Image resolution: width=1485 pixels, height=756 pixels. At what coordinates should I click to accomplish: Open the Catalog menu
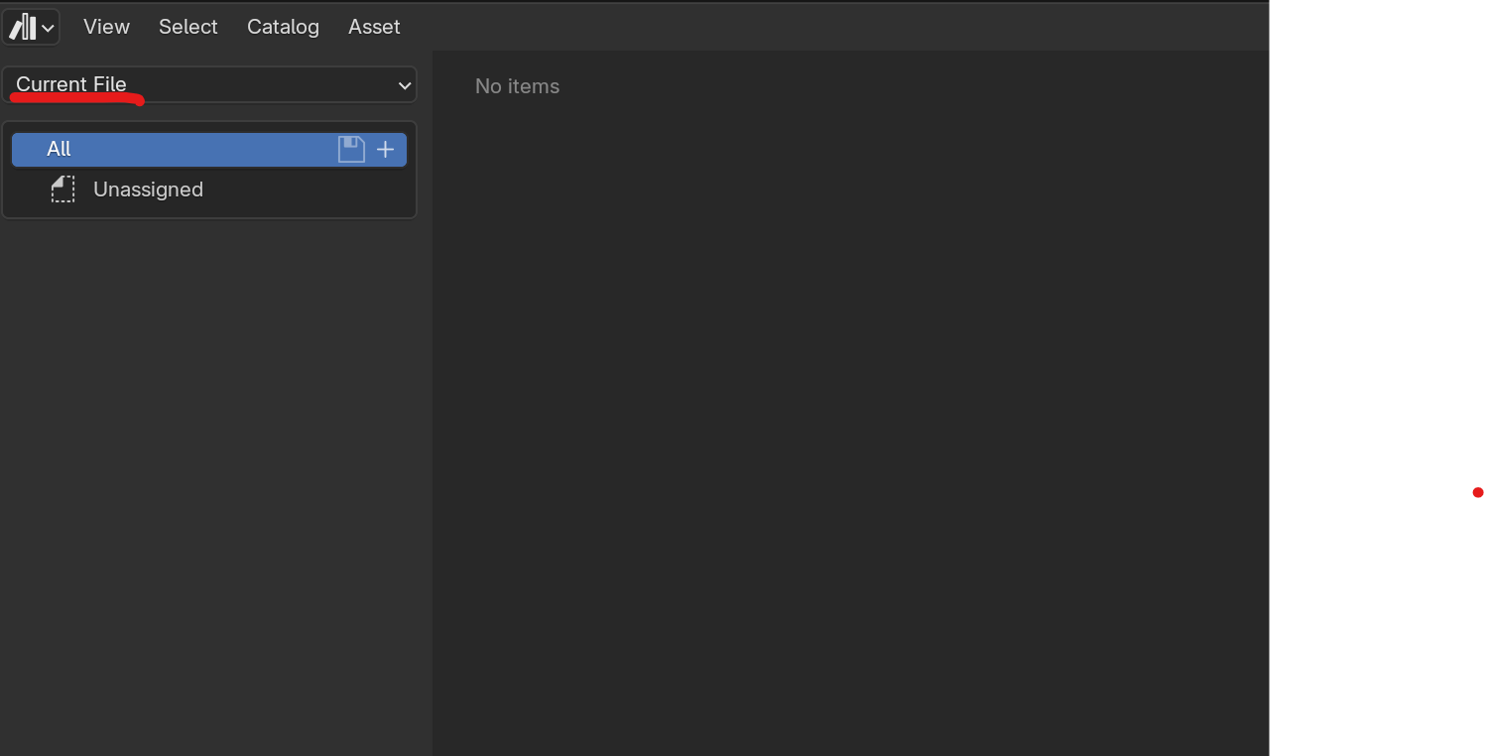(x=283, y=27)
